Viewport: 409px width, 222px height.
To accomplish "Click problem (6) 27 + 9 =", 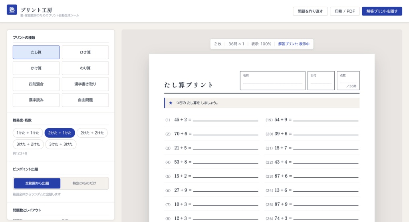I will click(212, 190).
